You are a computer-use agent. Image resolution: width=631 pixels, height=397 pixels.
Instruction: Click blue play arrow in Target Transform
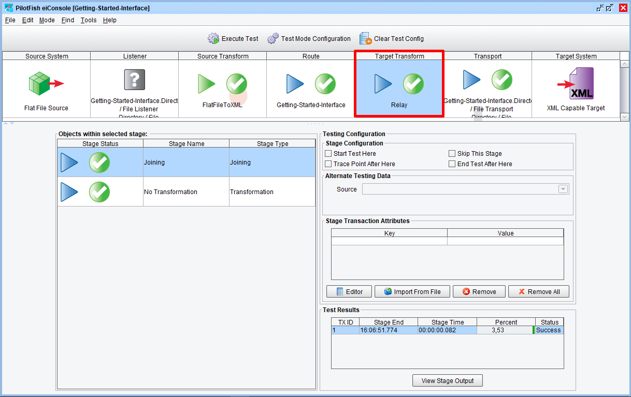click(383, 84)
